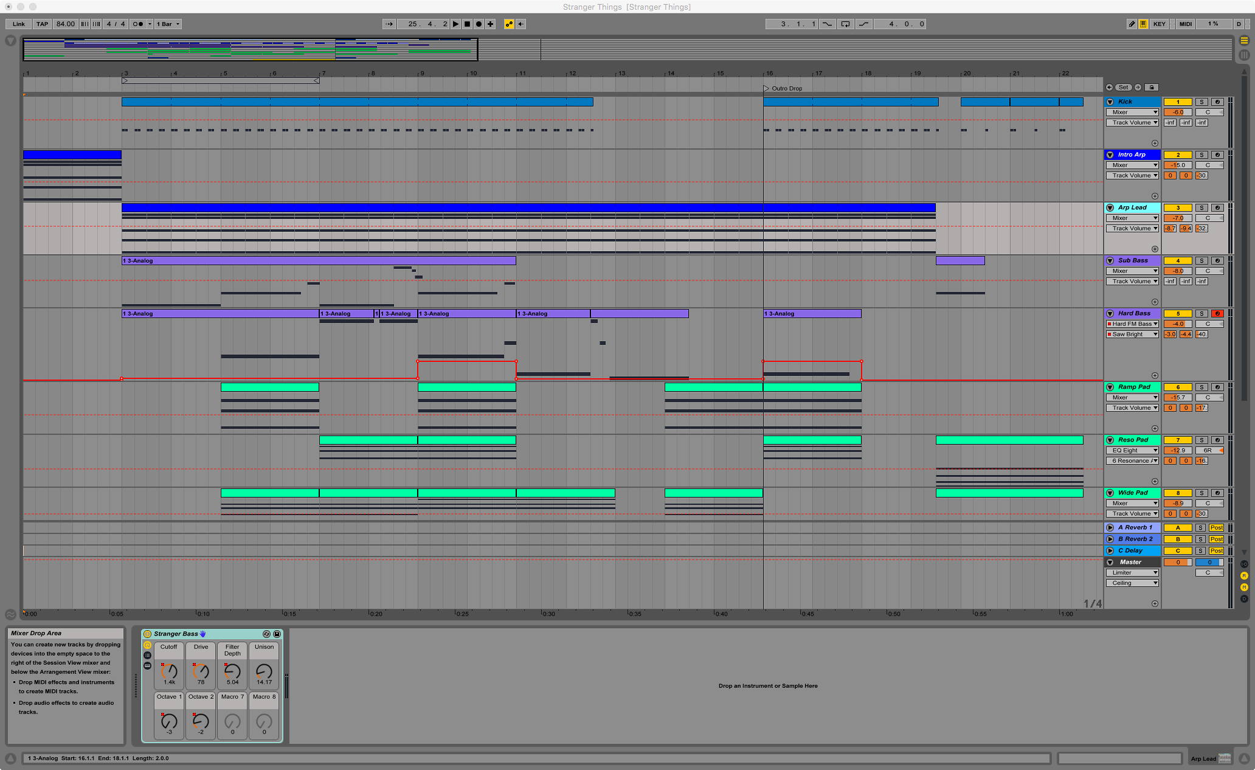Select the Outro Drop timeline marker
The height and width of the screenshot is (770, 1255).
(767, 87)
